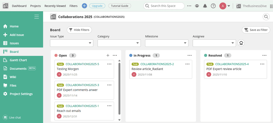273x123 pixels.
Task: Open Project Settings in the sidebar
Action: pos(21,94)
